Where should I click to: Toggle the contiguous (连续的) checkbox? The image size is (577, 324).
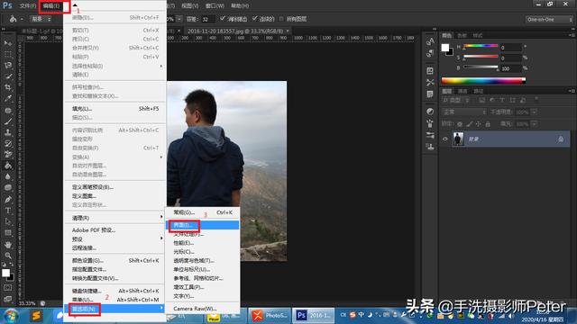(x=254, y=18)
